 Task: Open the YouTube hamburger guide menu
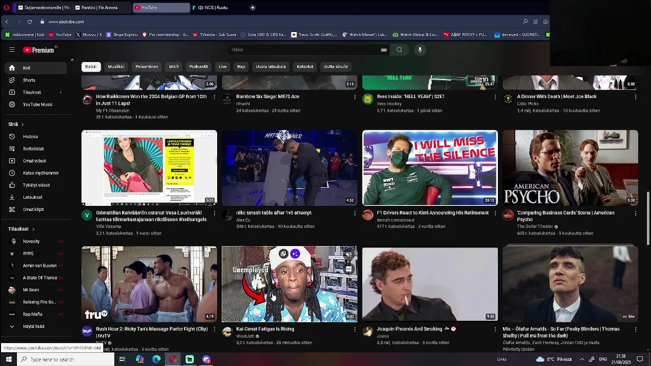coord(12,50)
